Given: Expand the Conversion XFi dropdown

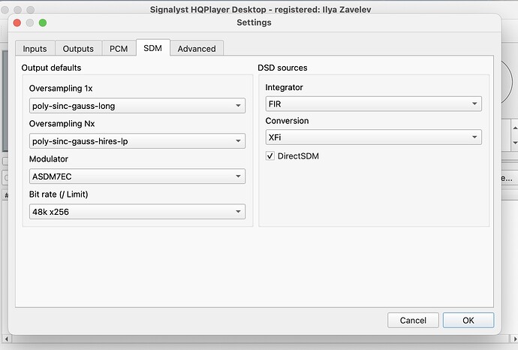Looking at the screenshot, I should [x=374, y=137].
